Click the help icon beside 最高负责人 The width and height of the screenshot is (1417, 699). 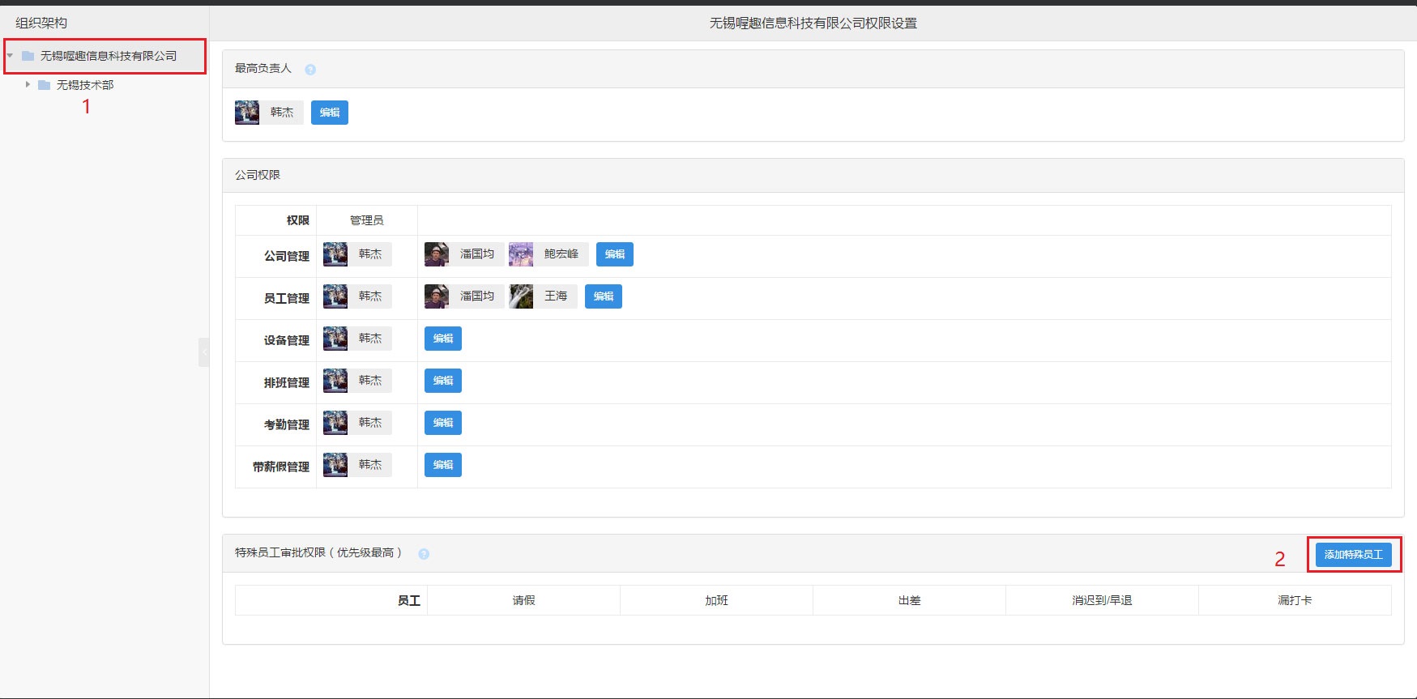point(310,70)
